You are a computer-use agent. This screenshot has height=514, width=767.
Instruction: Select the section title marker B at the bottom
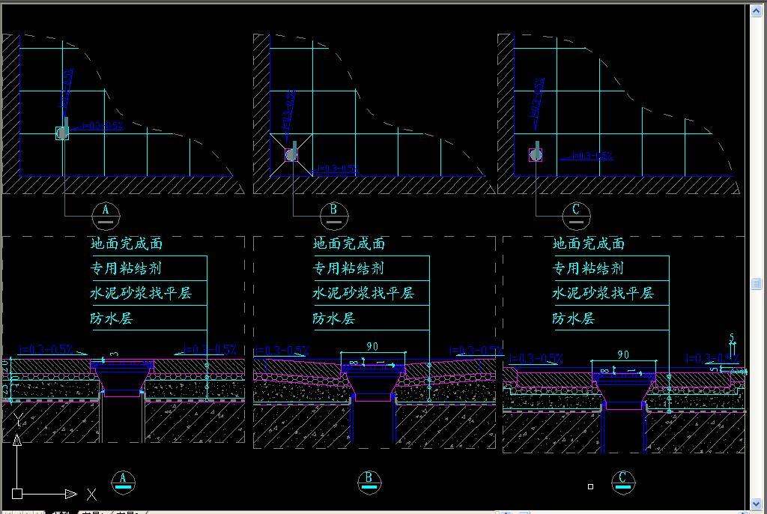tap(369, 483)
